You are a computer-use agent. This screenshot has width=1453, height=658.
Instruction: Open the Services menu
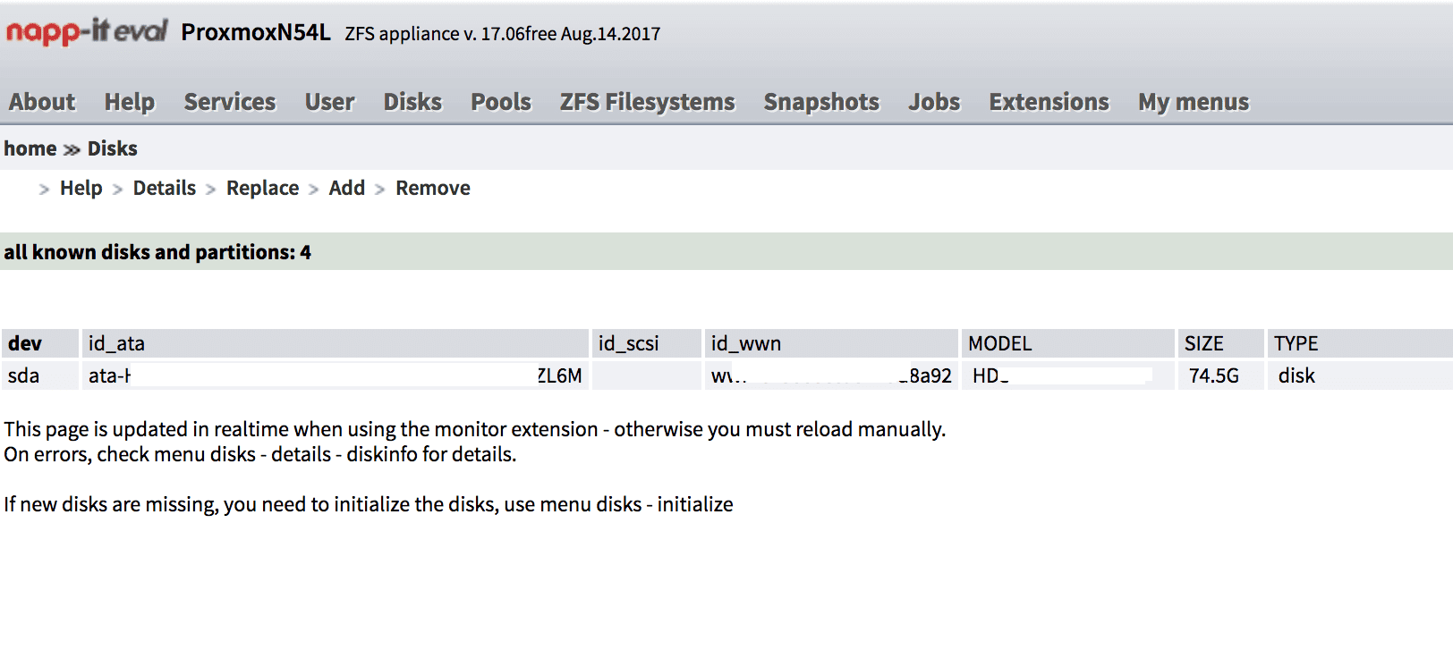[x=230, y=102]
